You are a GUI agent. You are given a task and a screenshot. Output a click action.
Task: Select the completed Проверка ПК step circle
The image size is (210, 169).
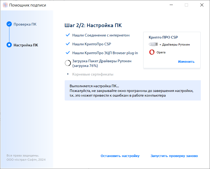pos(9,24)
